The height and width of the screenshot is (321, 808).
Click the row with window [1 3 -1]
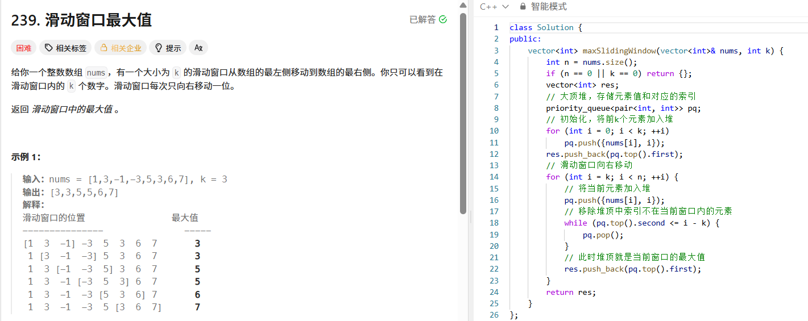(x=112, y=244)
